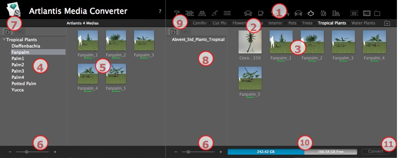
Task: Open the Interior tab
Action: coord(275,23)
